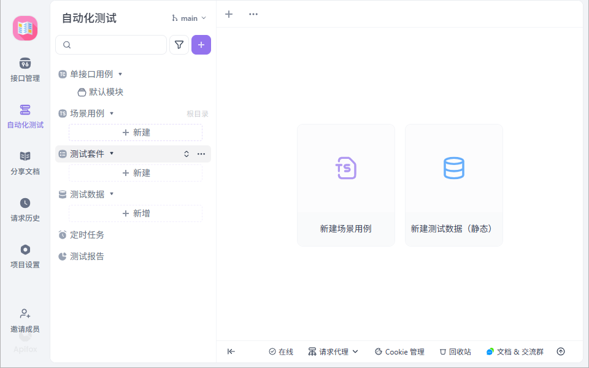This screenshot has height=368, width=589.
Task: Click the 单接口用例 TC icon
Action: (63, 74)
